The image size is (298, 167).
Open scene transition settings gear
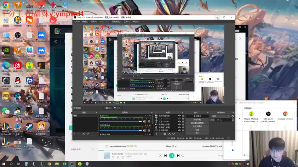point(232,116)
